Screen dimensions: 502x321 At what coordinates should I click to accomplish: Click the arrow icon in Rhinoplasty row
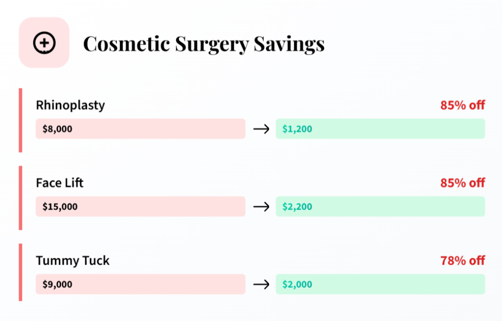tap(261, 129)
